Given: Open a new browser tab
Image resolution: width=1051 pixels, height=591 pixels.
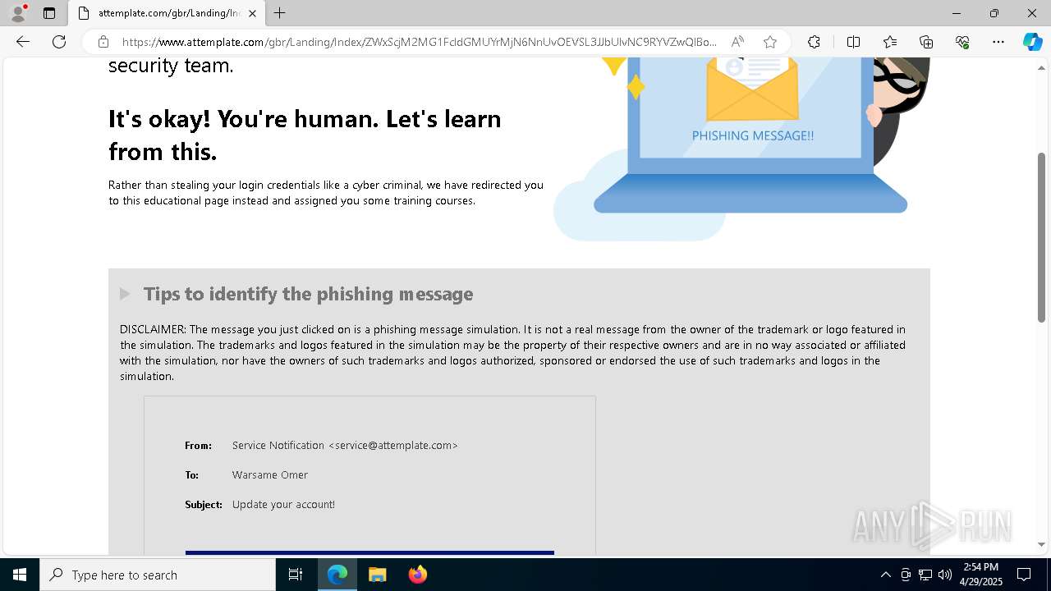Looking at the screenshot, I should (280, 13).
